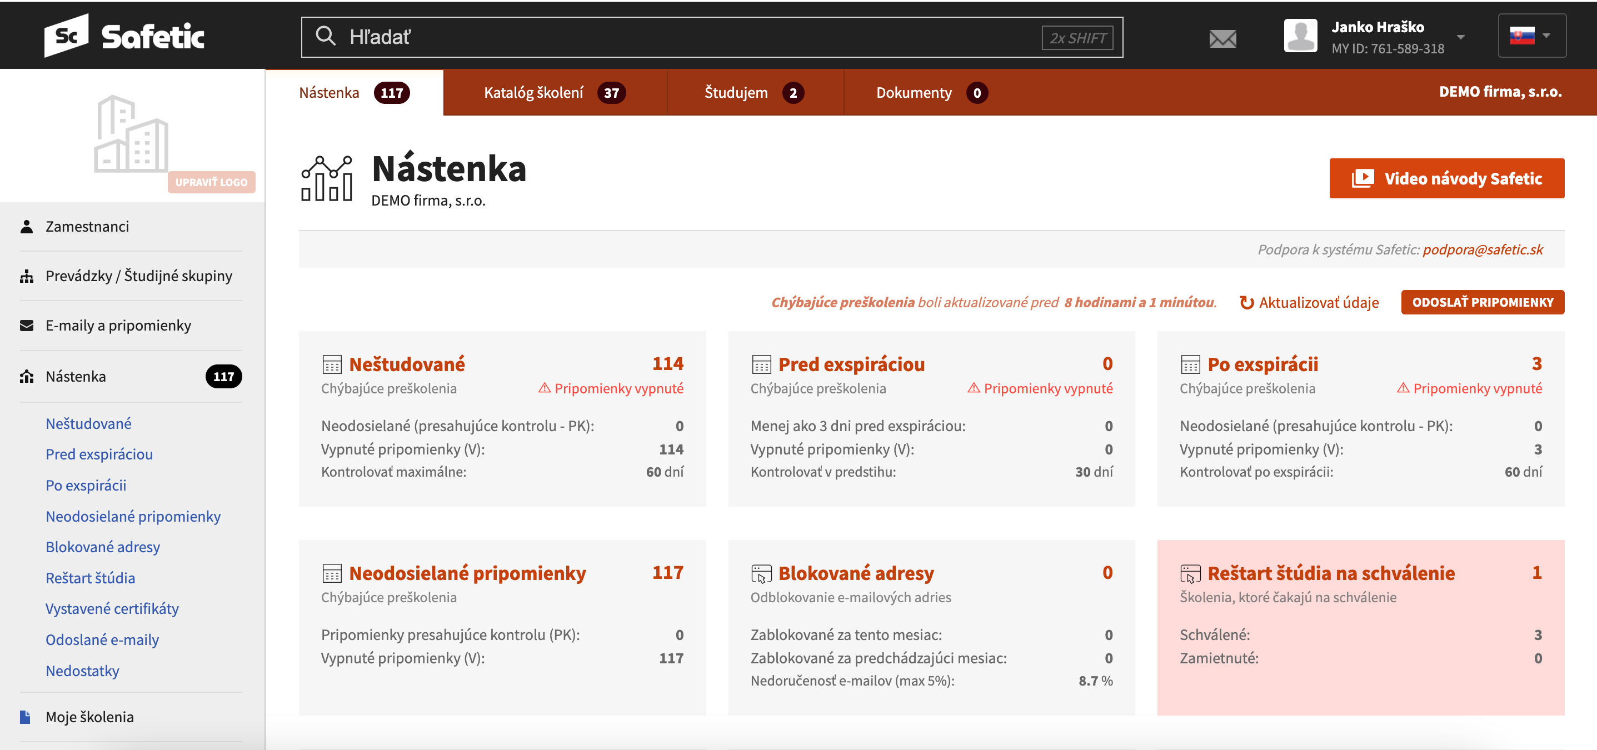This screenshot has width=1597, height=750.
Task: Click the E-maily a pripomienky envelope icon
Action: click(x=27, y=326)
